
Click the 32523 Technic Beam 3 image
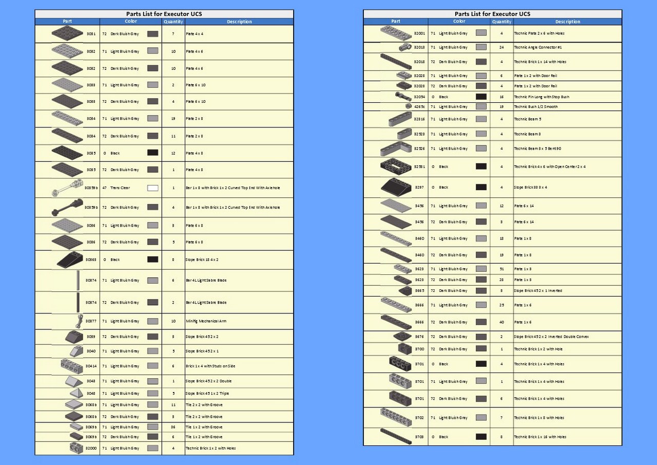pyautogui.click(x=404, y=134)
